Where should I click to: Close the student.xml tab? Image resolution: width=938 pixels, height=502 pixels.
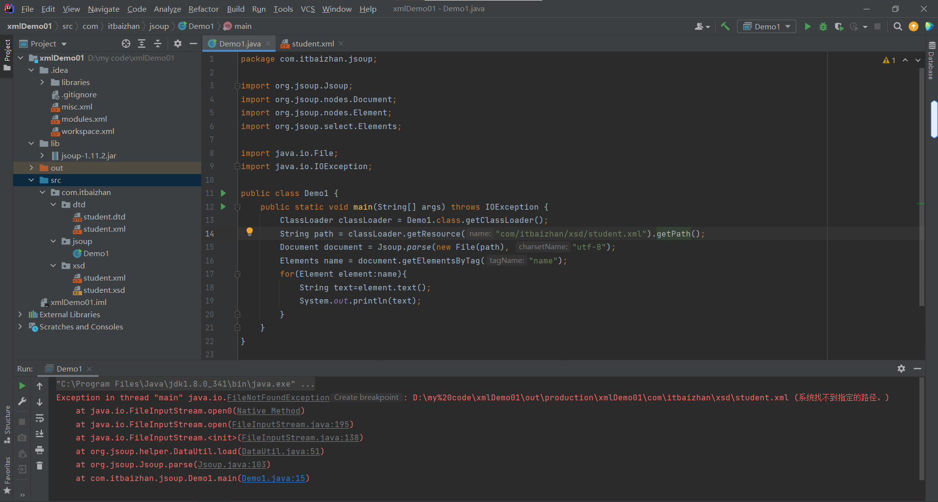[341, 44]
